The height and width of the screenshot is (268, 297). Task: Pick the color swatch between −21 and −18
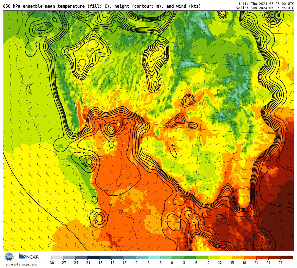coord(94,257)
